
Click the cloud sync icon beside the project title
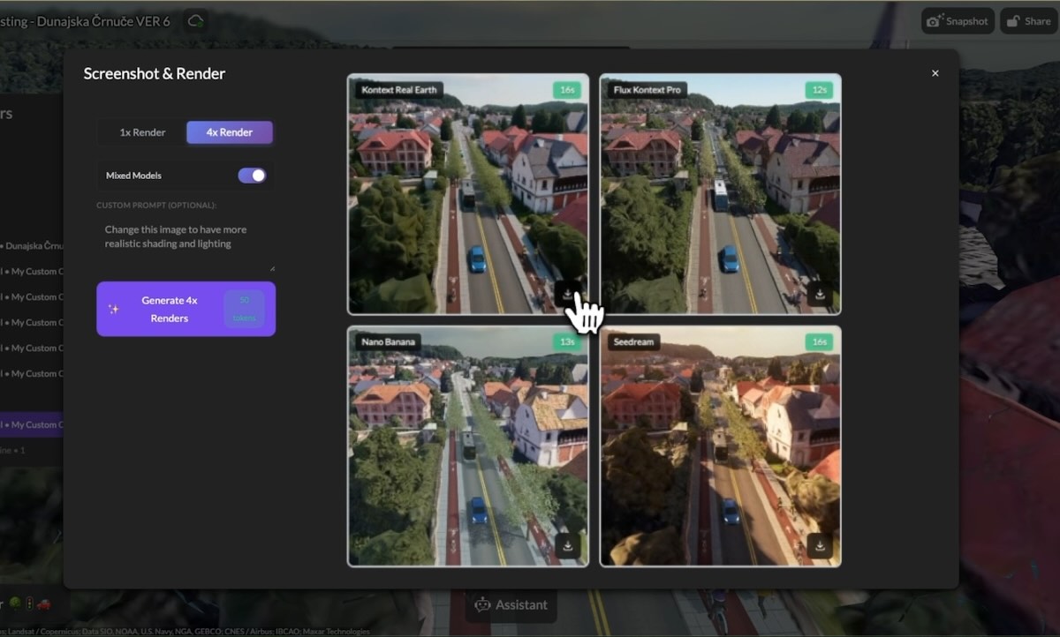(x=194, y=20)
